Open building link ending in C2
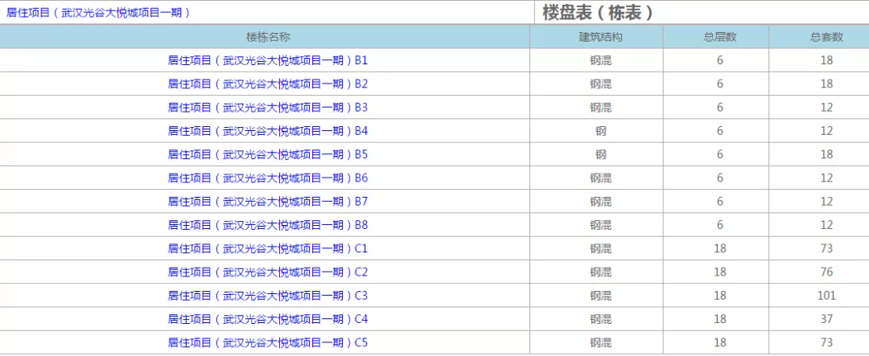869x356 pixels. [268, 272]
